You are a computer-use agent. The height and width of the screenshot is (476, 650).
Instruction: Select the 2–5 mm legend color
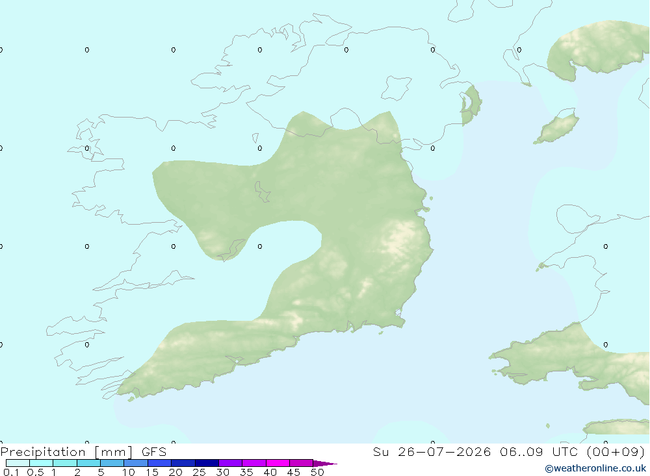(x=88, y=463)
